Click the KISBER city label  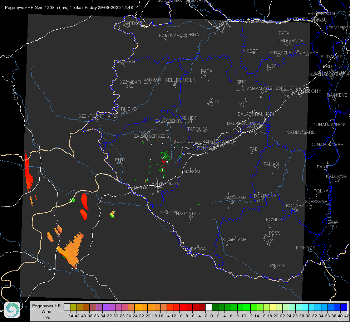click(x=251, y=51)
